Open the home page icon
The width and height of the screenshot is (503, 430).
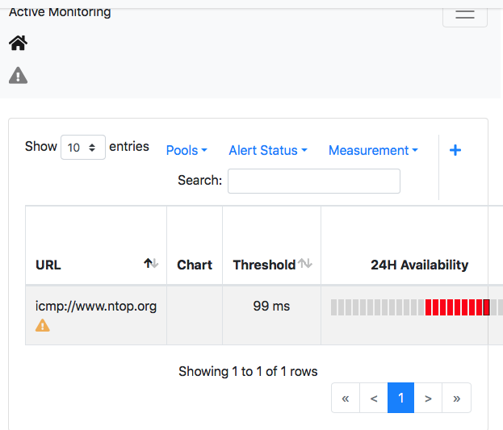(18, 43)
